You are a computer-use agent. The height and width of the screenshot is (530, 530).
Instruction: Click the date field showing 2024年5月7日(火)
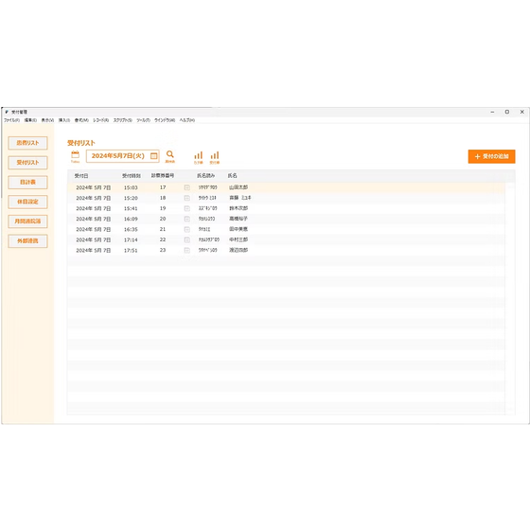coord(122,156)
